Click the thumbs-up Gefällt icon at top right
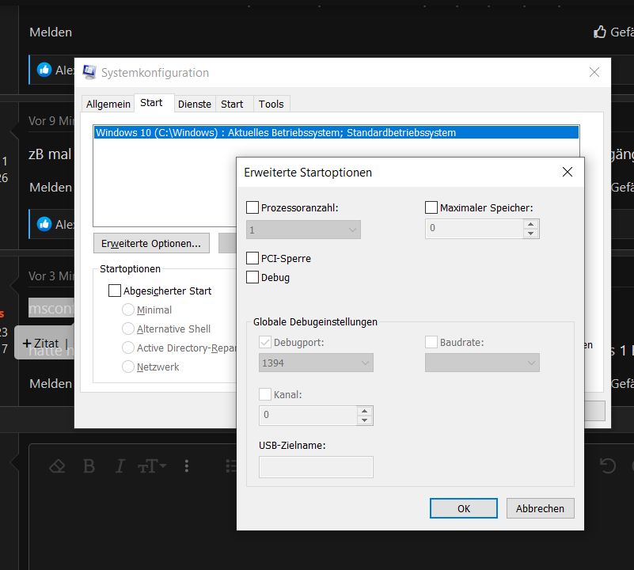634x570 pixels. point(600,32)
